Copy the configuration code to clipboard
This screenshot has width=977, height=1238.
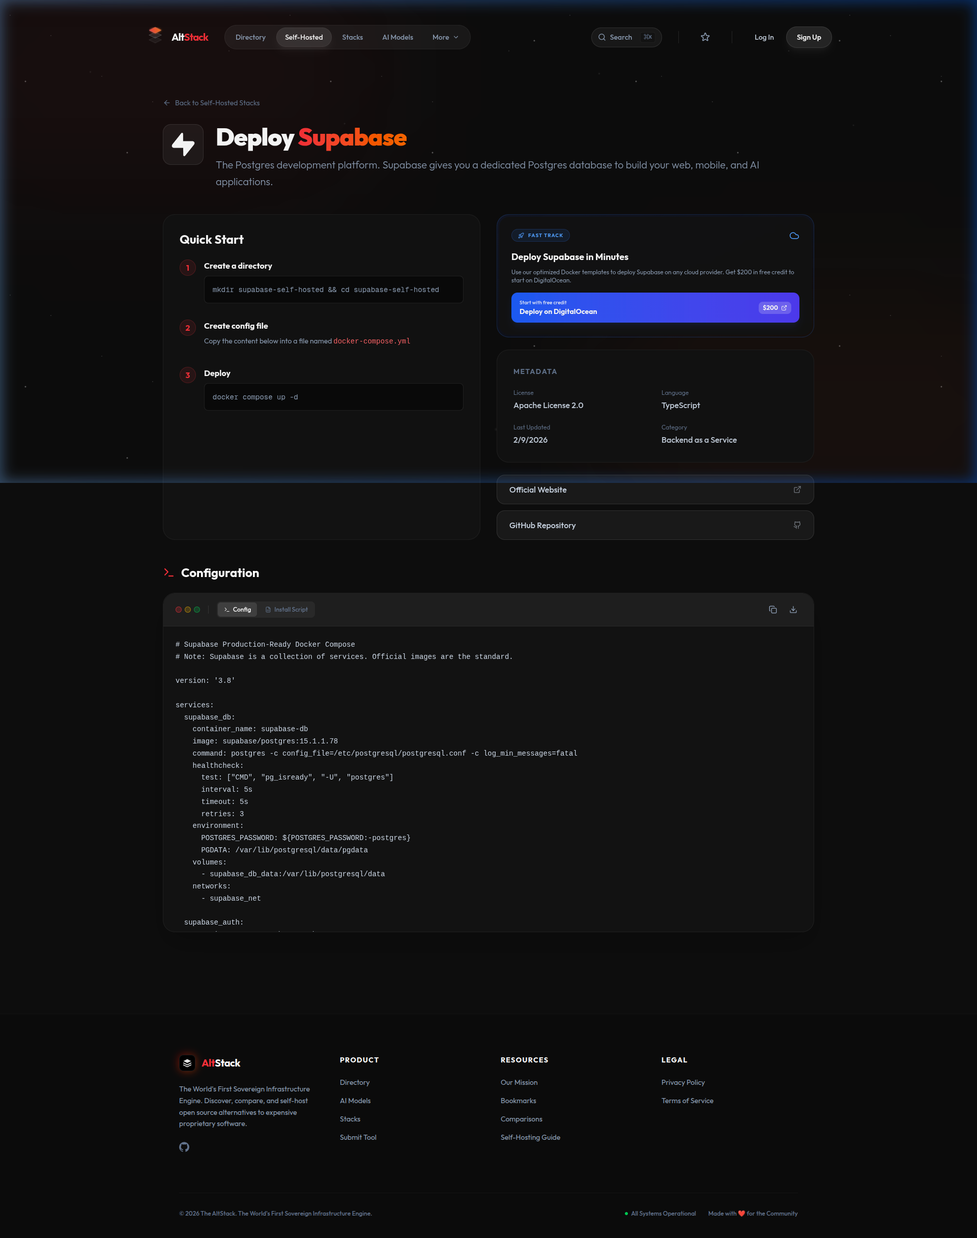[772, 609]
